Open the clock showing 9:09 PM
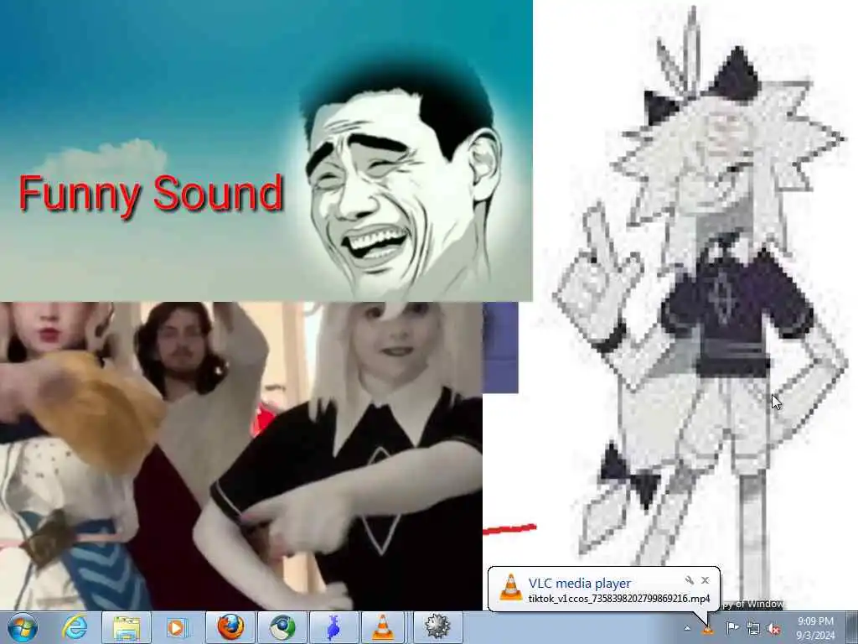Screen dimensions: 858x644 coord(815,628)
